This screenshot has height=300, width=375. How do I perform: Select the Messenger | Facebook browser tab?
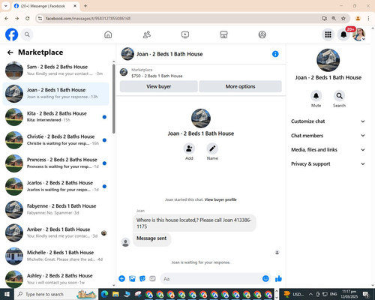point(46,6)
